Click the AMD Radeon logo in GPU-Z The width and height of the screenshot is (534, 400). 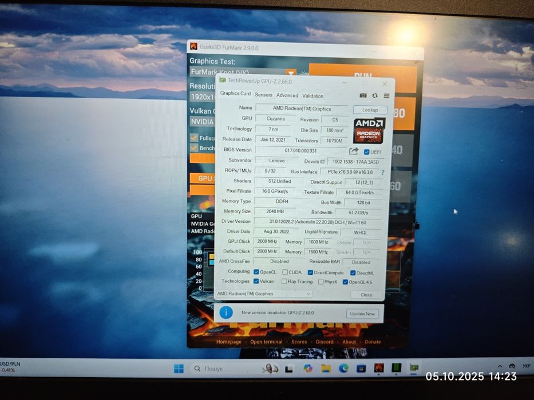(x=369, y=130)
